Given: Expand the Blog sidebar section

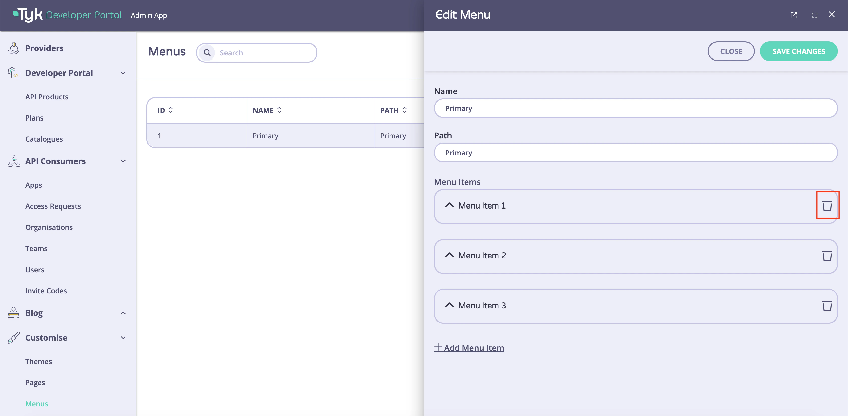Looking at the screenshot, I should (123, 313).
